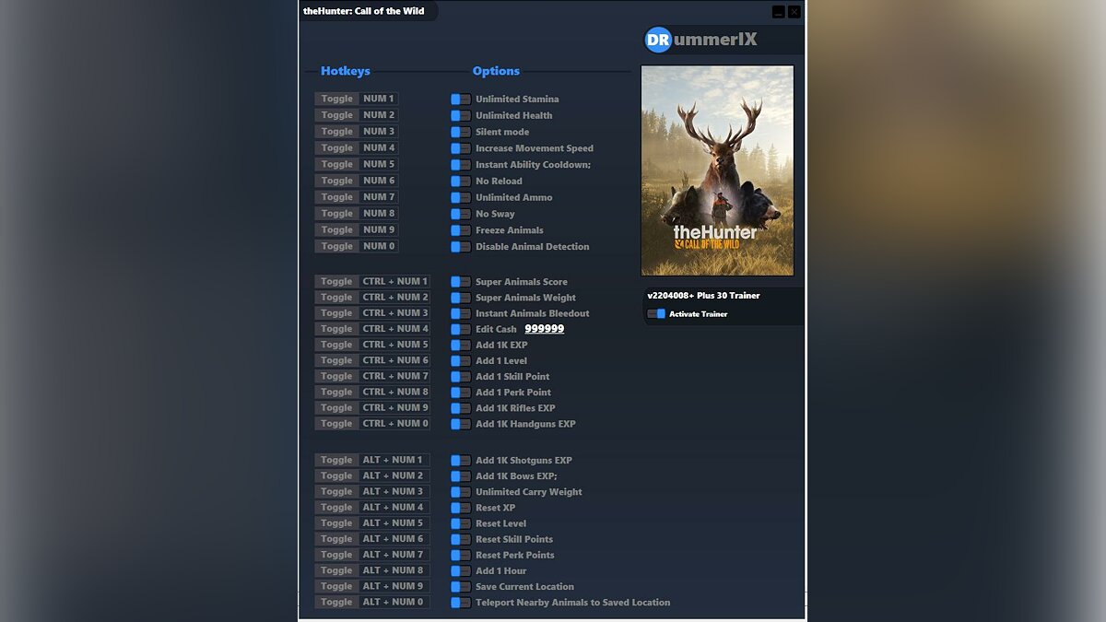This screenshot has width=1106, height=622.
Task: Toggle Unlimited Stamina switch
Action: (460, 100)
